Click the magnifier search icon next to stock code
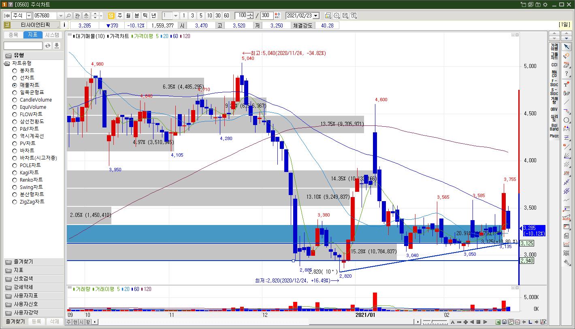 pos(68,15)
